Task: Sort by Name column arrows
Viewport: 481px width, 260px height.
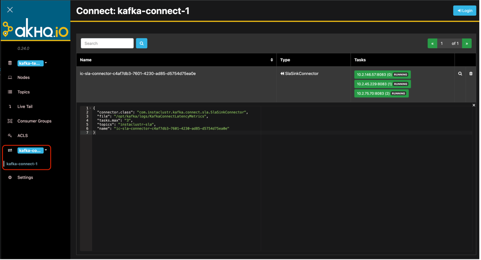Action: 272,60
